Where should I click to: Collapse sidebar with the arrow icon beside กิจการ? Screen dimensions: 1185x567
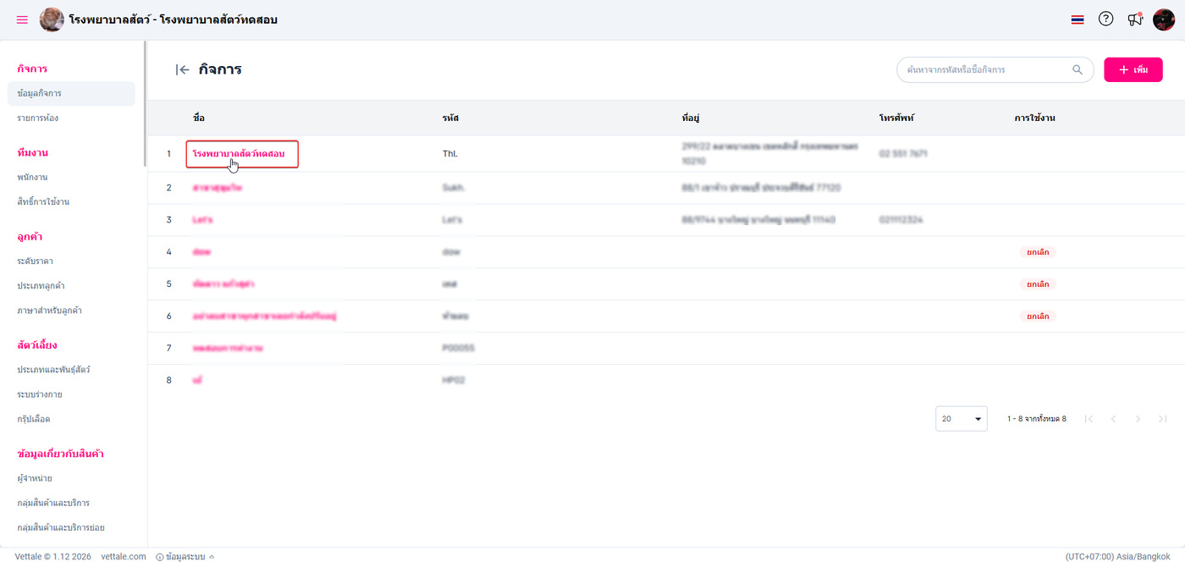[x=182, y=69]
